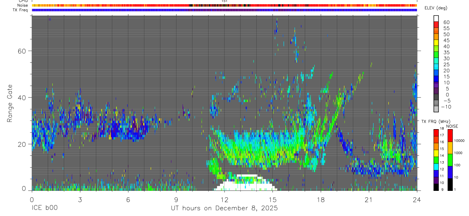The image size is (469, 216).
Task: Click the cyan 25 degree elevation swatch
Action: (436, 66)
